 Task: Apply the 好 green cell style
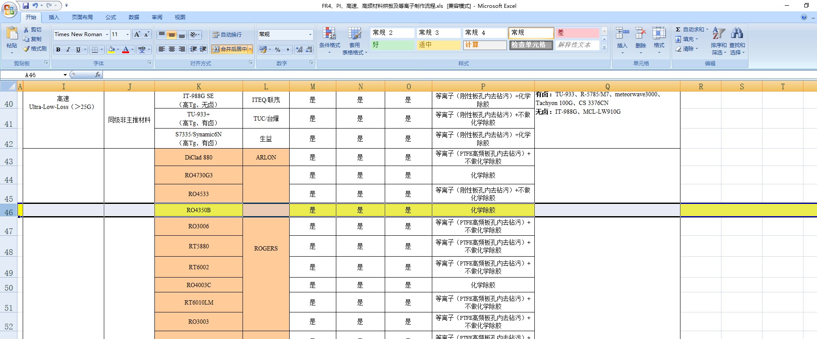[x=393, y=45]
